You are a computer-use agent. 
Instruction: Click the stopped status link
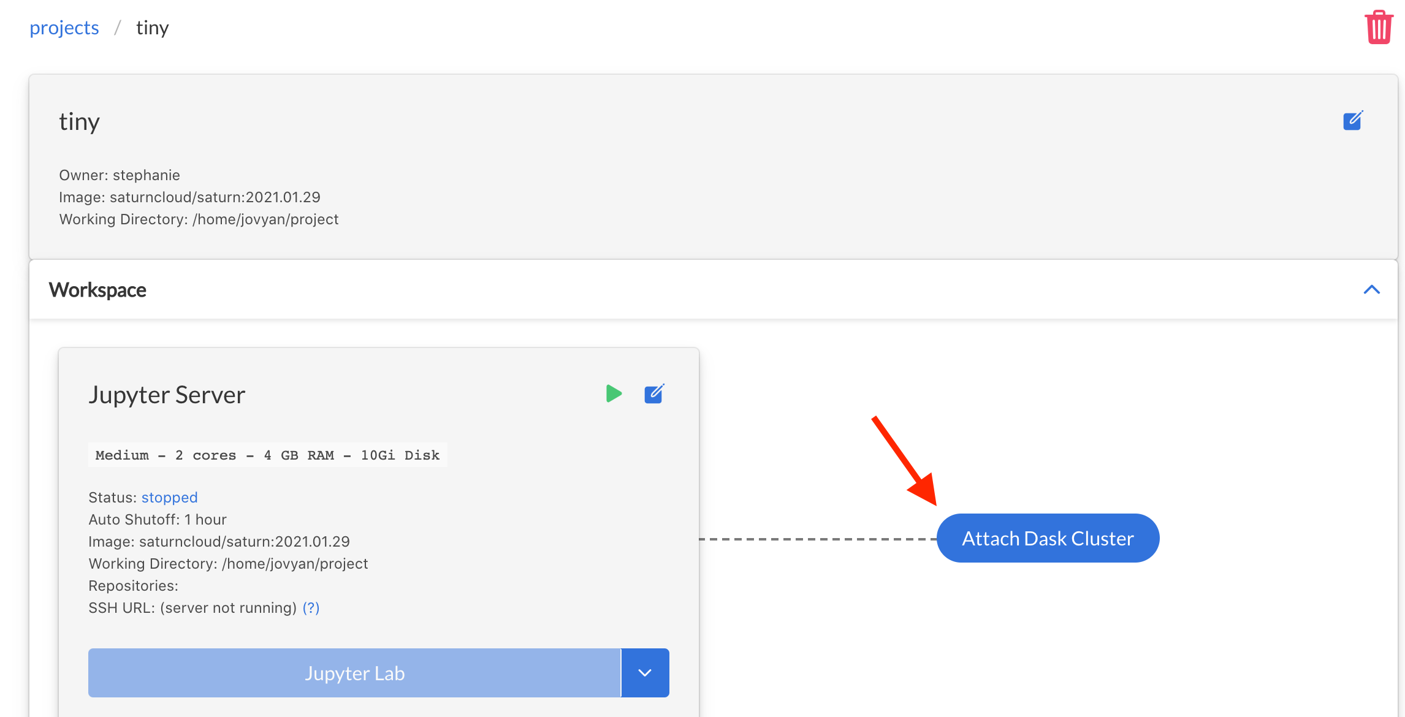click(x=169, y=497)
